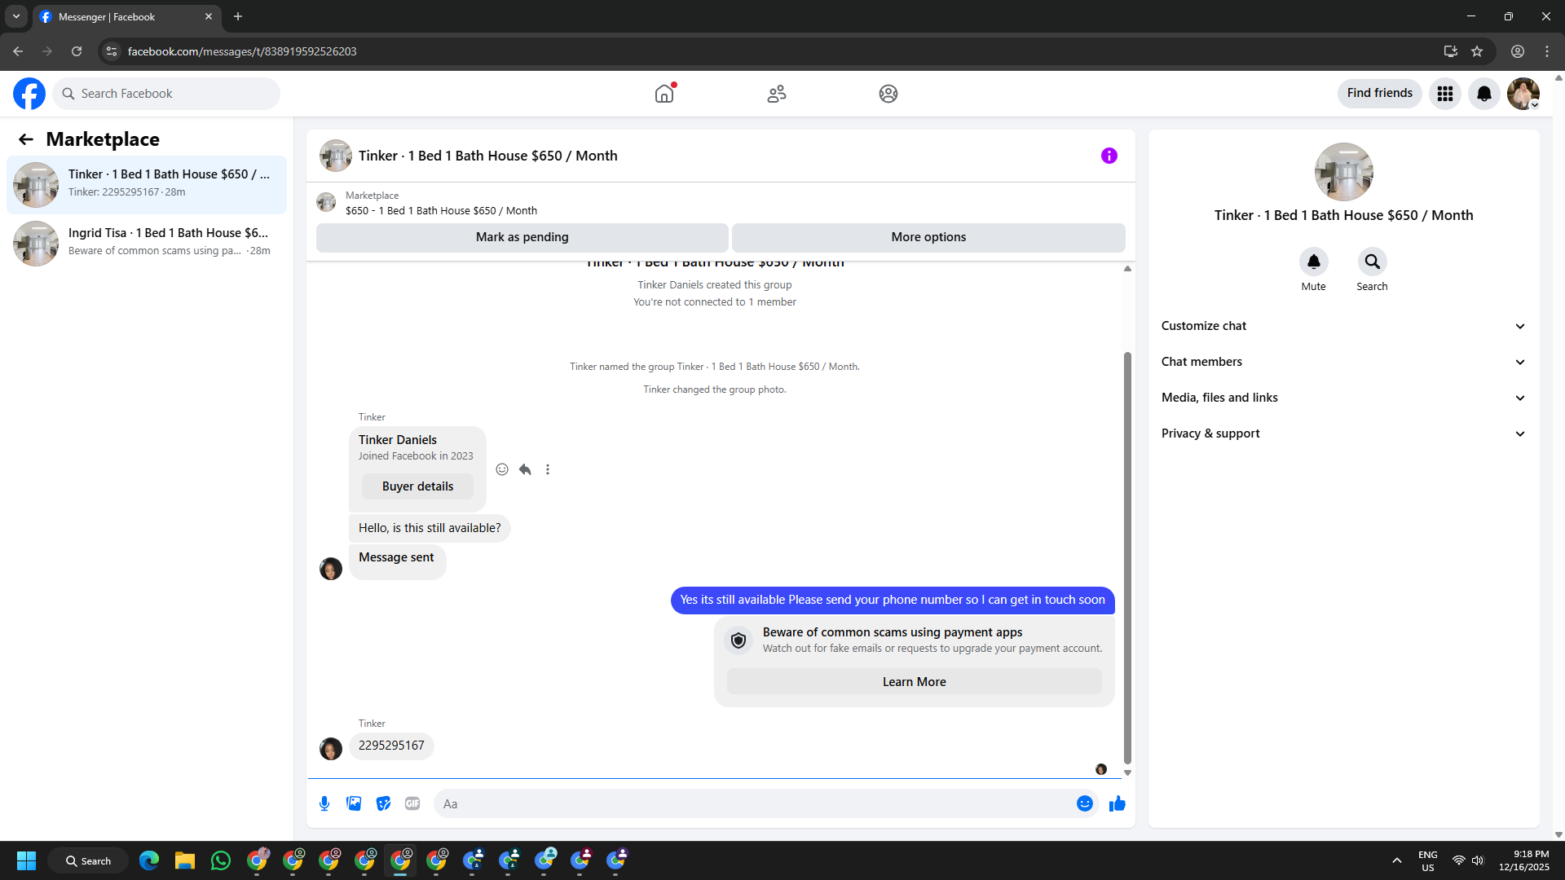Click the Windows taskbar Search box
The width and height of the screenshot is (1565, 880).
(88, 860)
